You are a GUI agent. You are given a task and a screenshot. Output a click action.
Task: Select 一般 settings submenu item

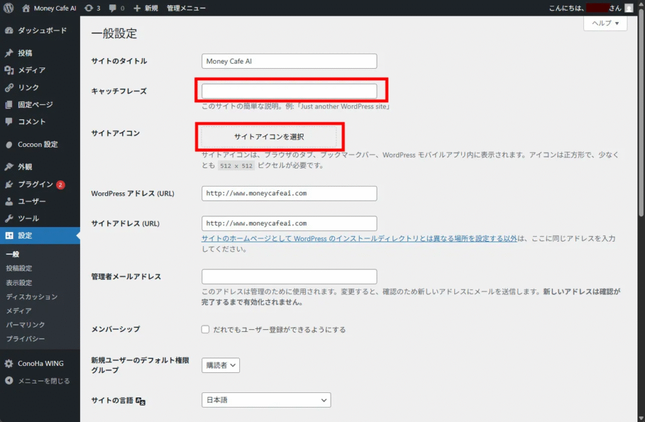click(x=13, y=254)
